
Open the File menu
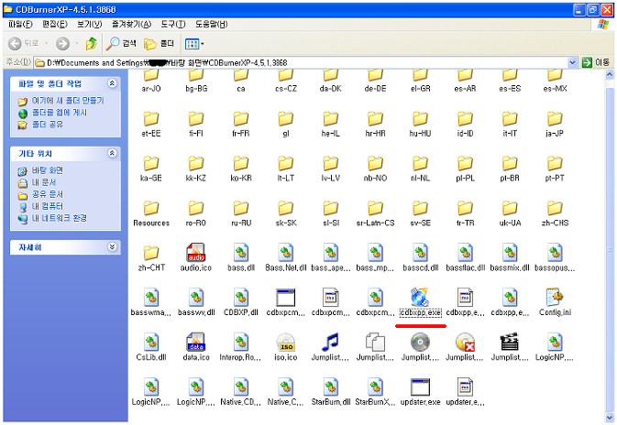pyautogui.click(x=20, y=25)
